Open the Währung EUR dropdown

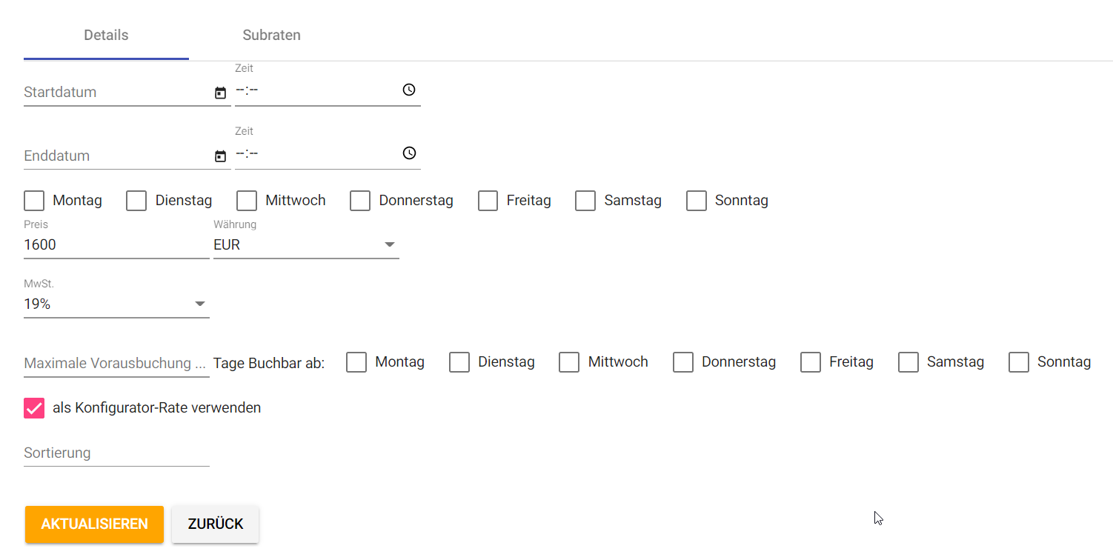click(306, 244)
